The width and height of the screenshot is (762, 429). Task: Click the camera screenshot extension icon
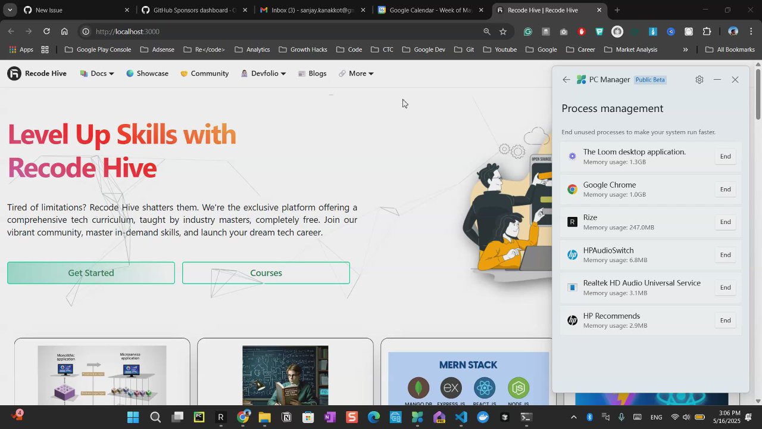click(x=564, y=32)
